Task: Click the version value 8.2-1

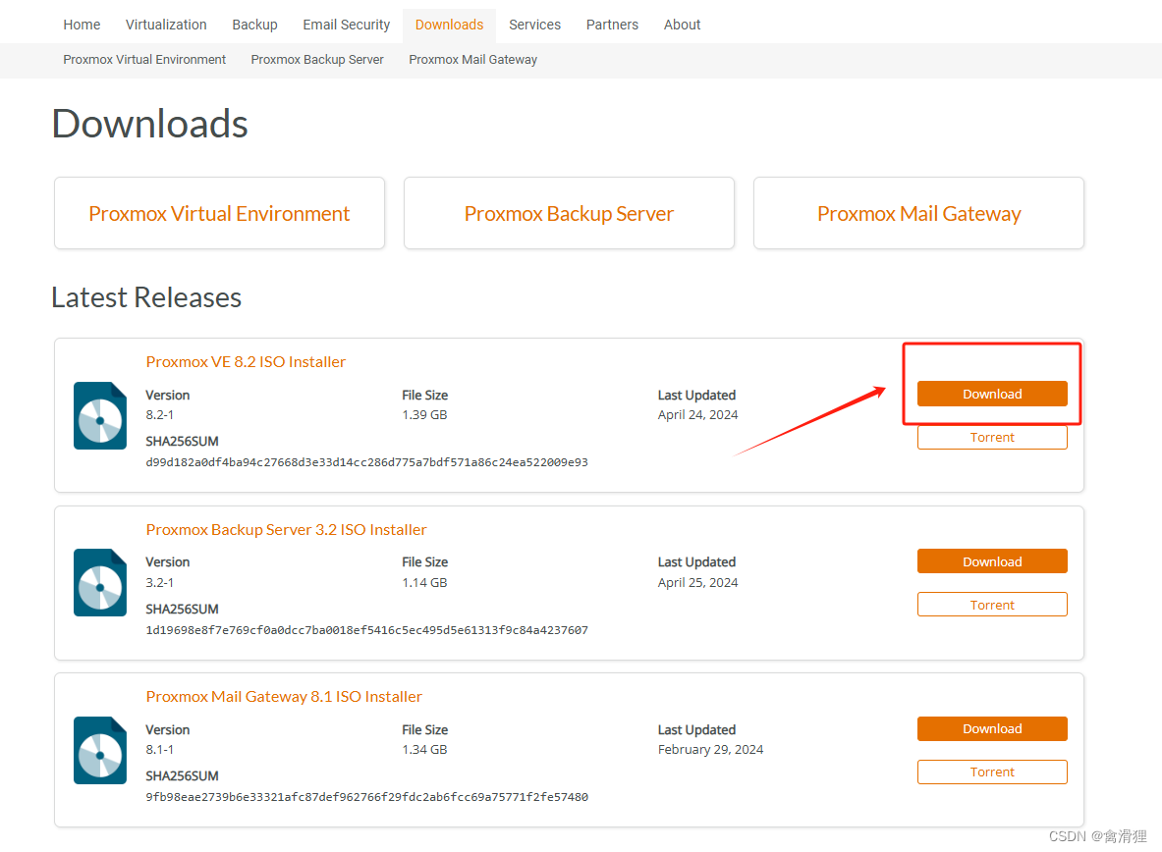Action: coord(159,415)
